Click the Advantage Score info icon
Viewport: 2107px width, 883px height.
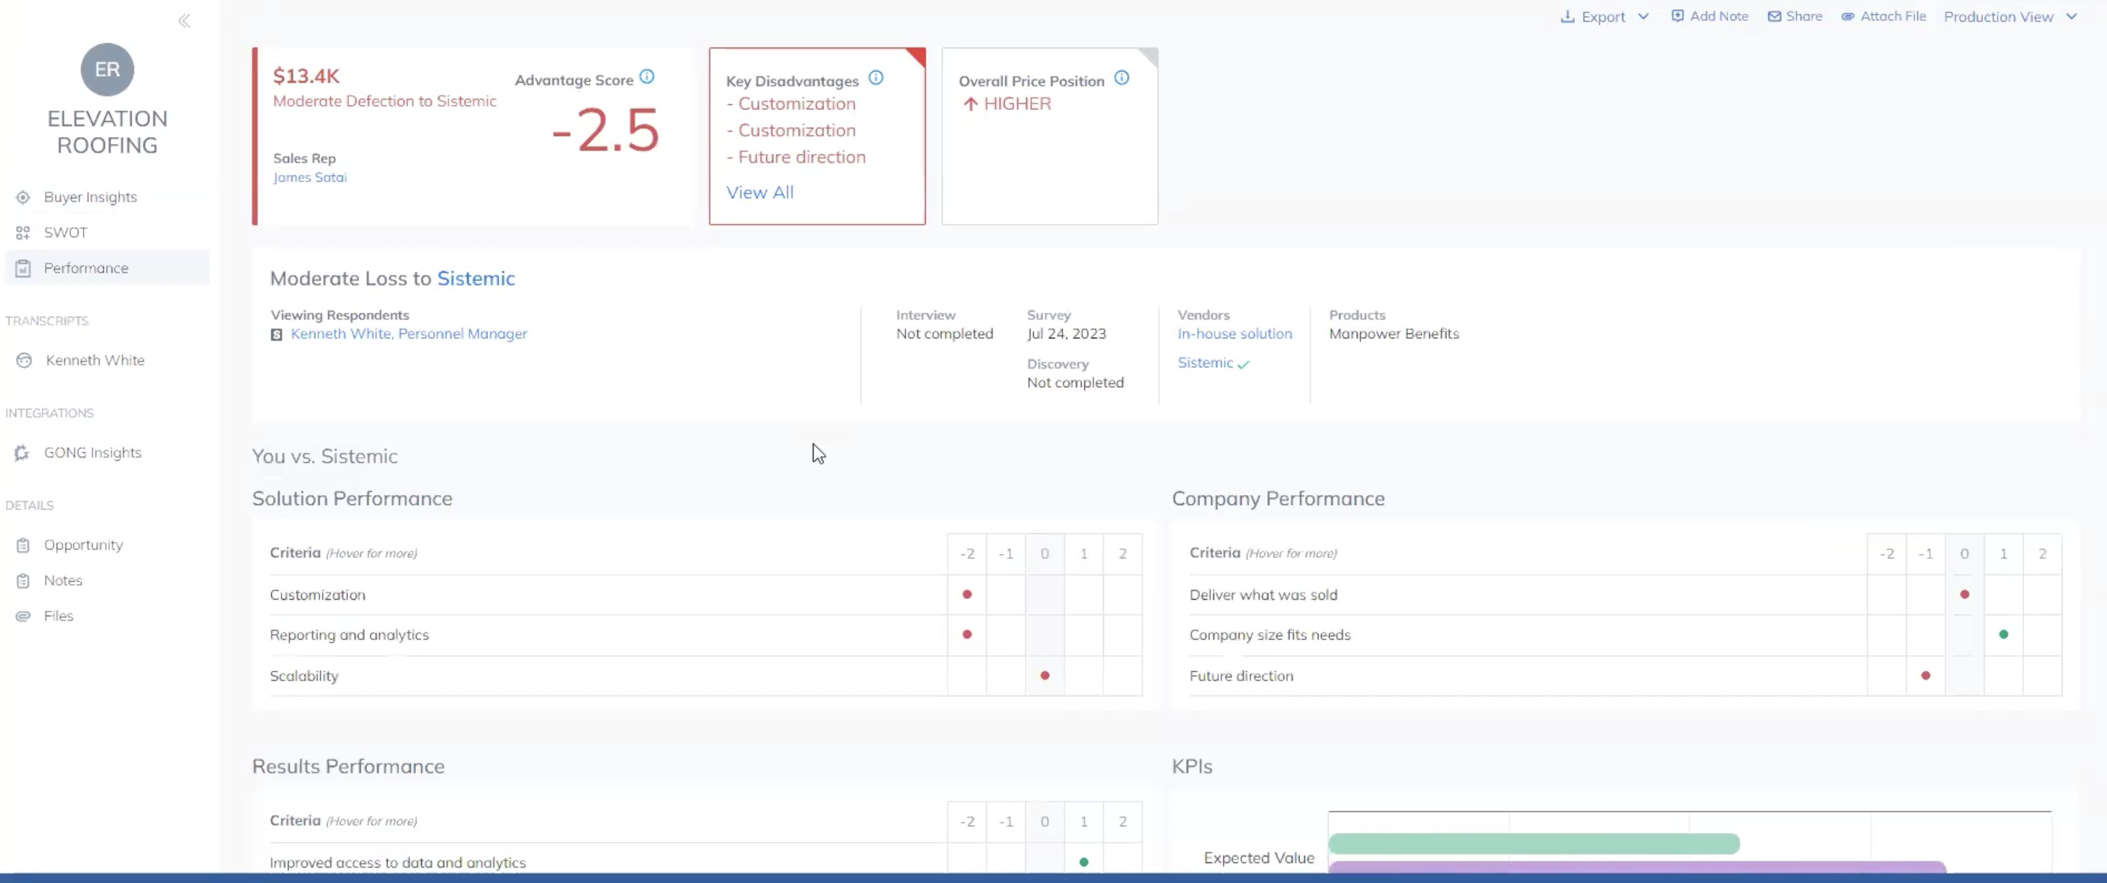pyautogui.click(x=647, y=77)
